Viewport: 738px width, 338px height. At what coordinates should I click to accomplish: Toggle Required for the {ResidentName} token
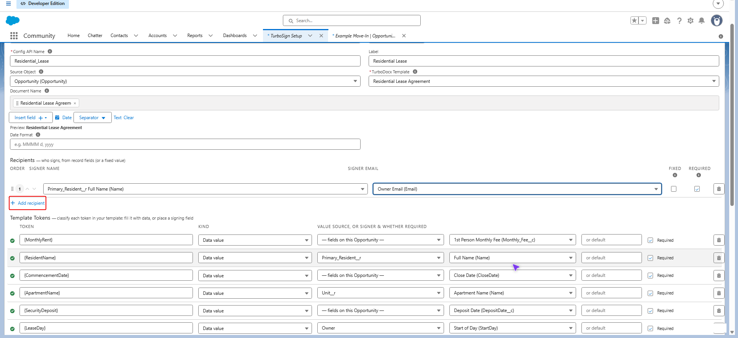coord(650,258)
